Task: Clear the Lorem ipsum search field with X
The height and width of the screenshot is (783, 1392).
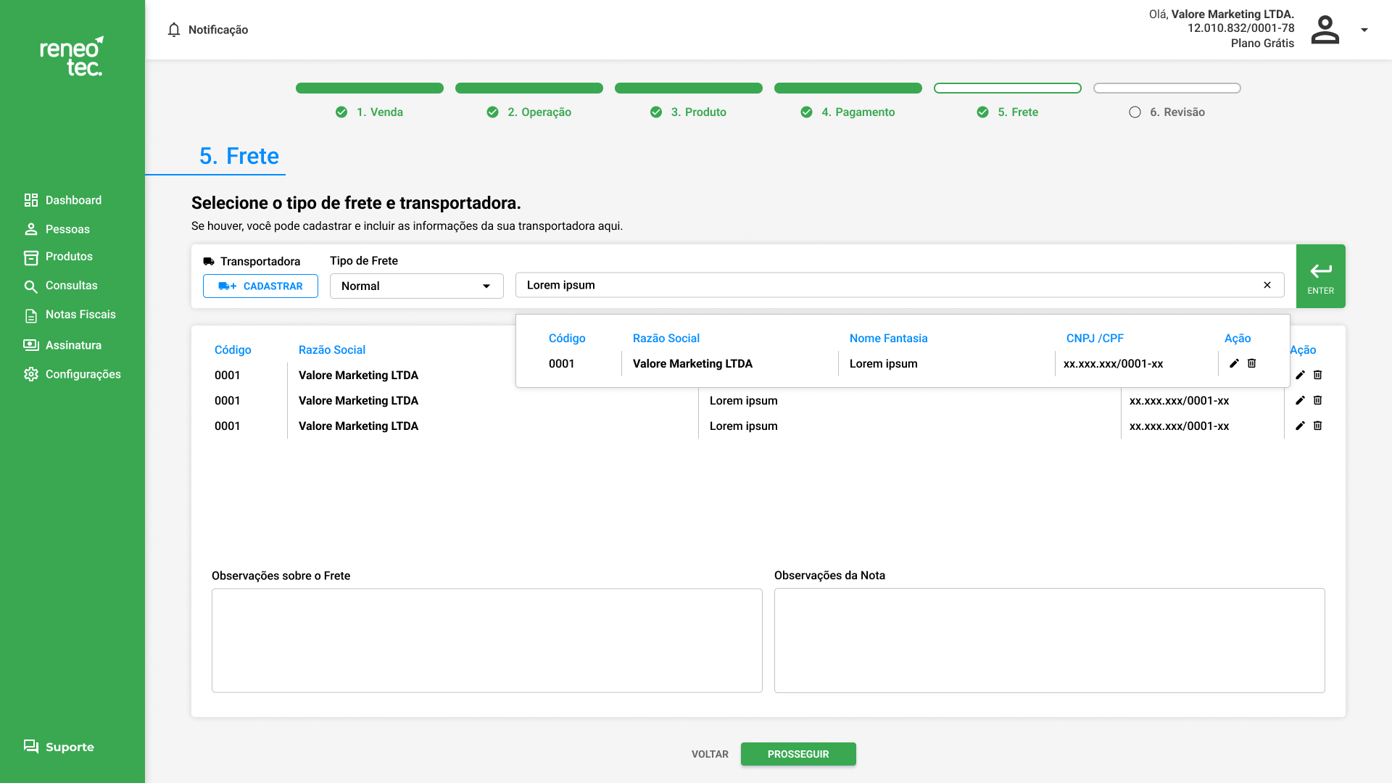Action: [1267, 285]
